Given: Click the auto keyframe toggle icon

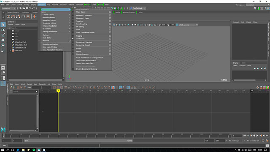Looking at the screenshot, I should coord(263,141).
